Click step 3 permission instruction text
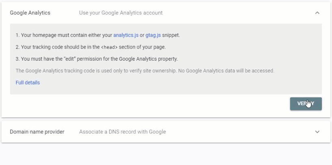 coord(97,59)
